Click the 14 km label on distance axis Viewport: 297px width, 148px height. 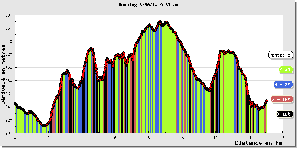pyautogui.click(x=249, y=138)
